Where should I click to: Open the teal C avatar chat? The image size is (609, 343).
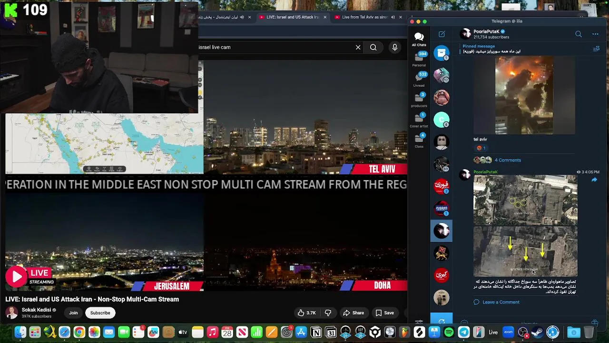[442, 119]
